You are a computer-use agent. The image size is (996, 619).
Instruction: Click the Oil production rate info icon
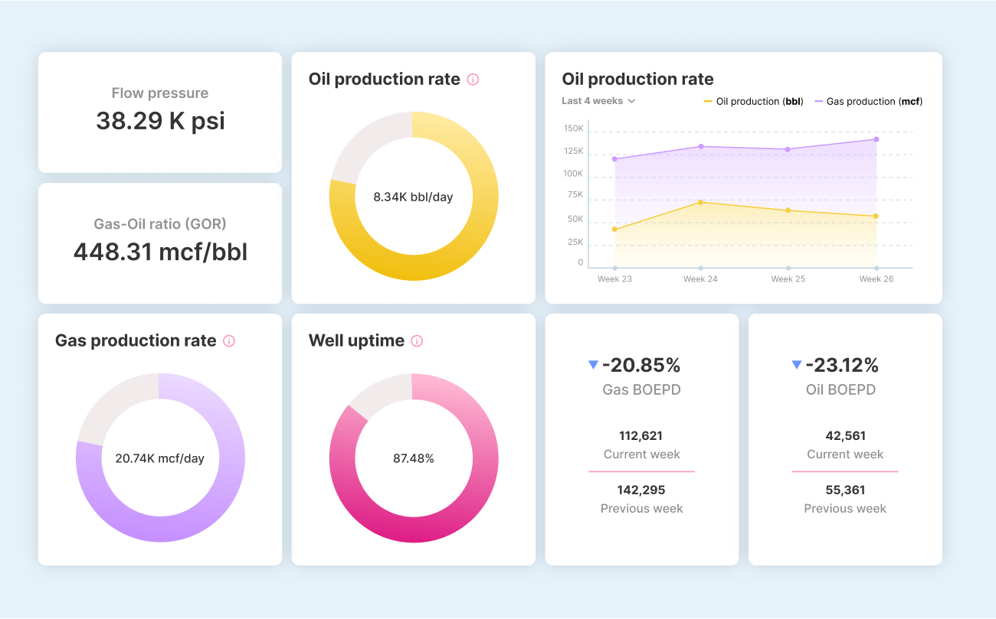tap(473, 79)
